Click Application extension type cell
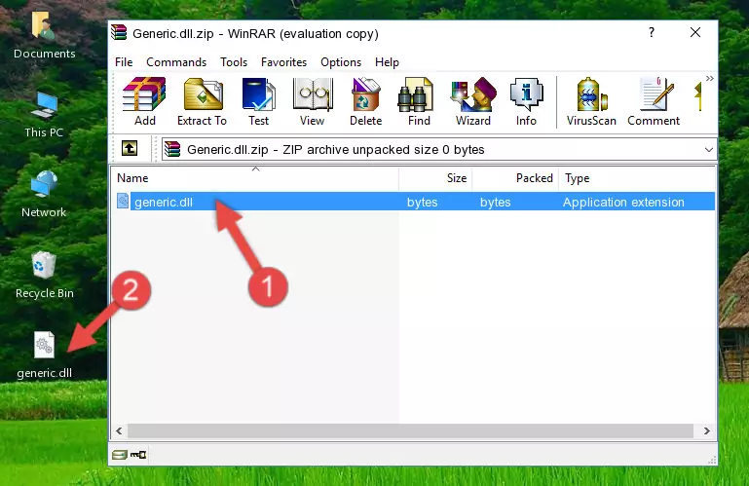Image resolution: width=749 pixels, height=486 pixels. (623, 203)
